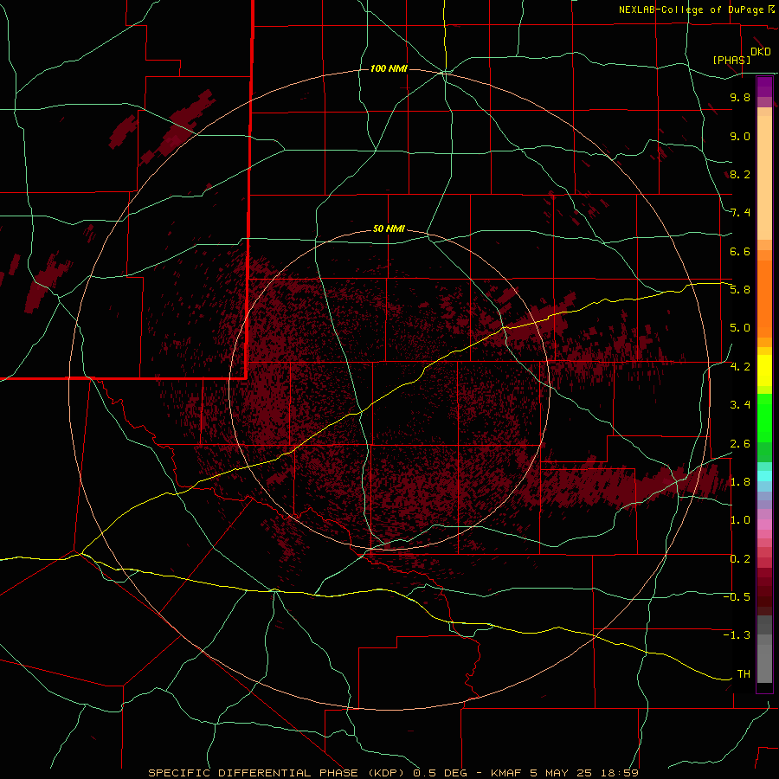The height and width of the screenshot is (779, 779).
Task: Click the -0.5 scale value
Action: click(737, 596)
